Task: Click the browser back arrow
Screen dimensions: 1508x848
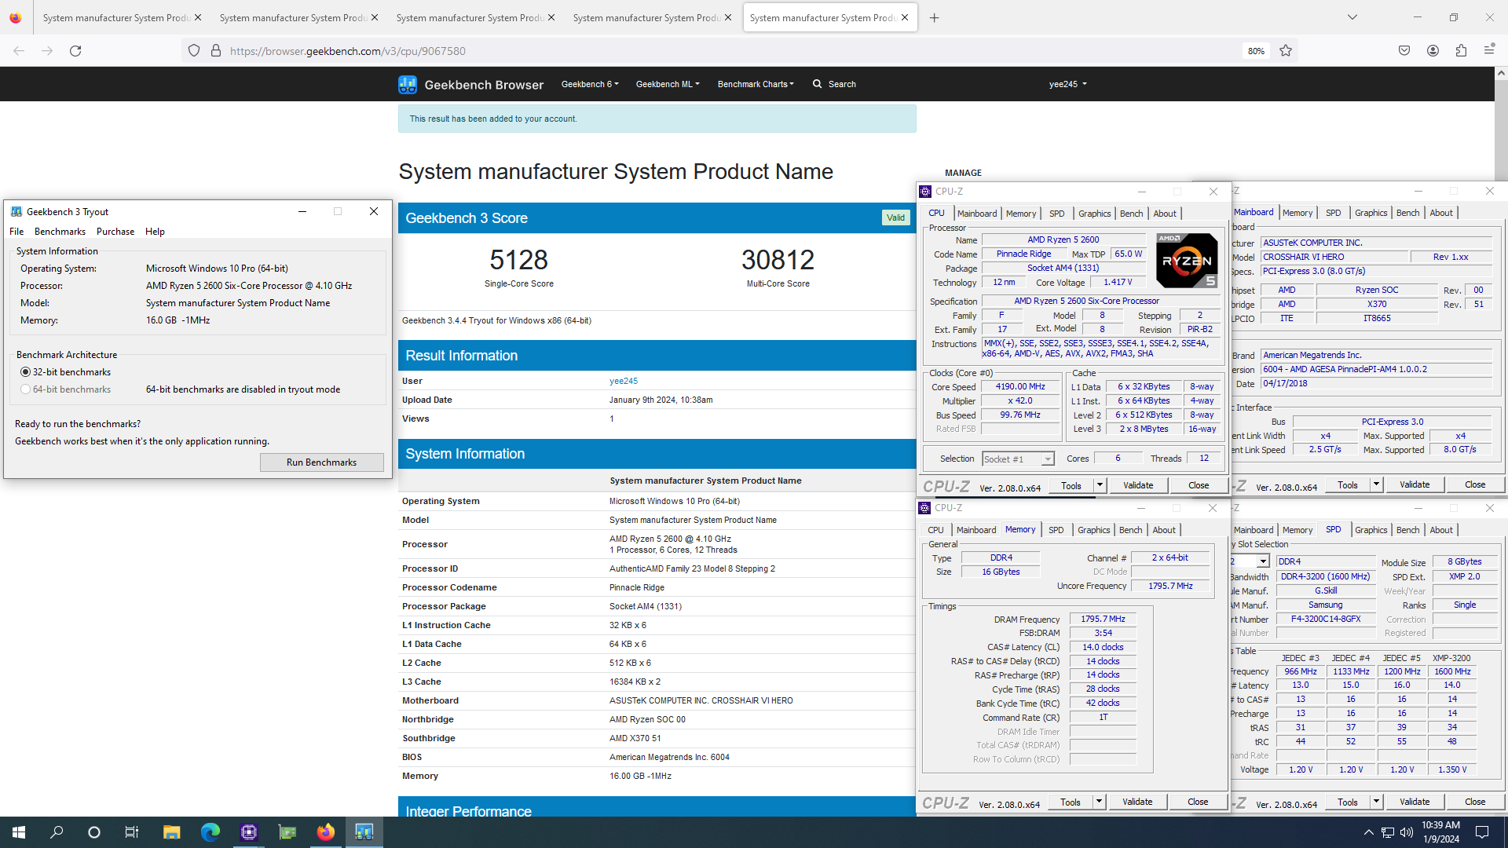Action: pyautogui.click(x=19, y=51)
